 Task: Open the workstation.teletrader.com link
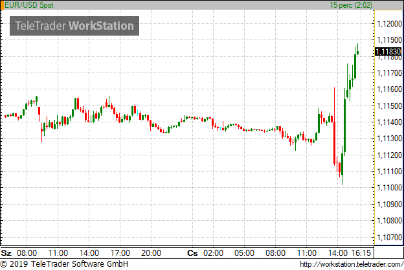[352, 264]
